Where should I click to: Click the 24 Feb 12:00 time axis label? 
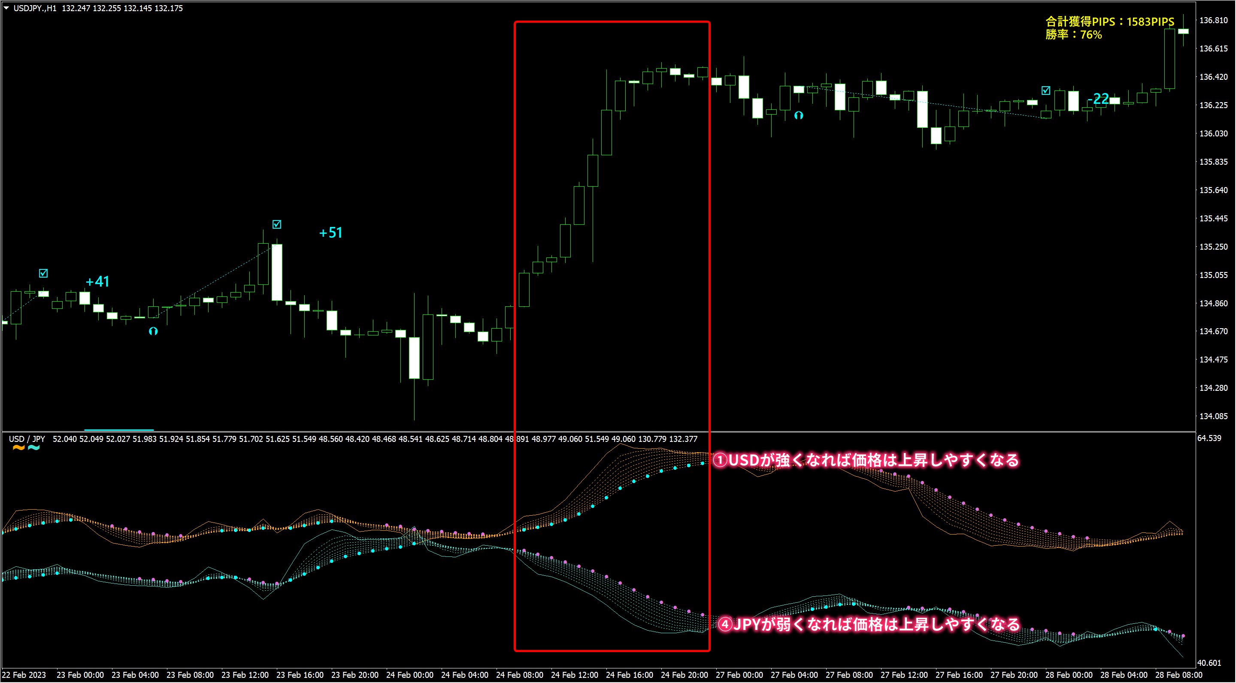point(574,675)
